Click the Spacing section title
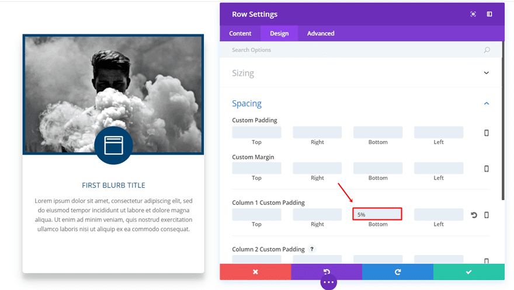Screen dimensions: 514x290 tap(247, 103)
